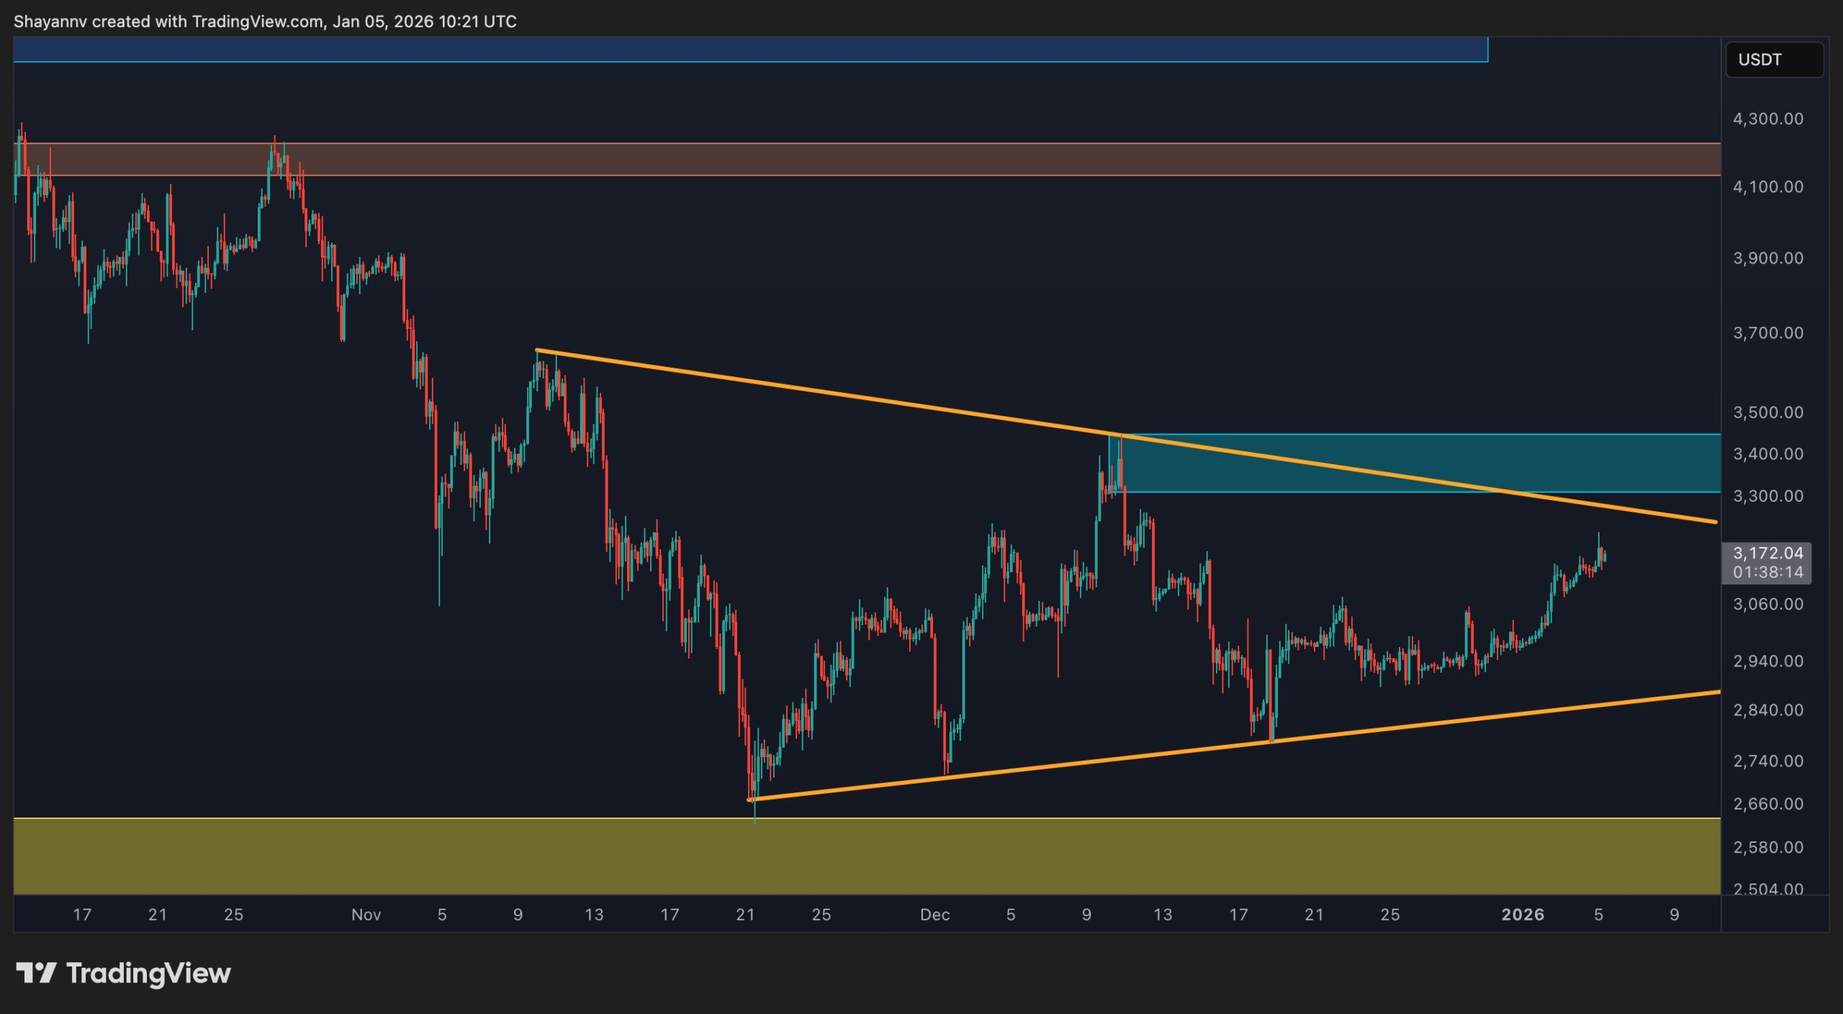Click the Dec label on time axis
1843x1014 pixels.
tap(934, 915)
